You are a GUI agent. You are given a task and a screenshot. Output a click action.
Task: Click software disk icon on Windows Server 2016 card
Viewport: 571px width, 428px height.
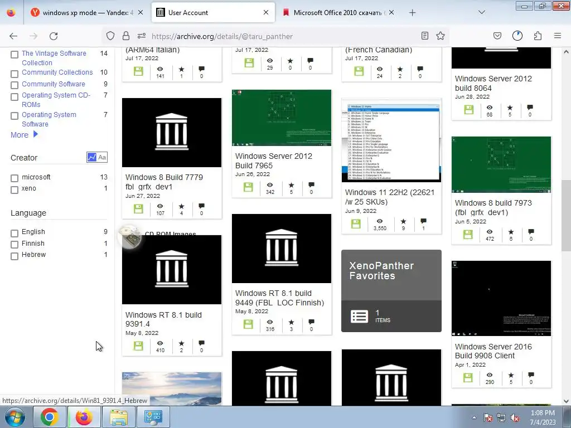468,378
